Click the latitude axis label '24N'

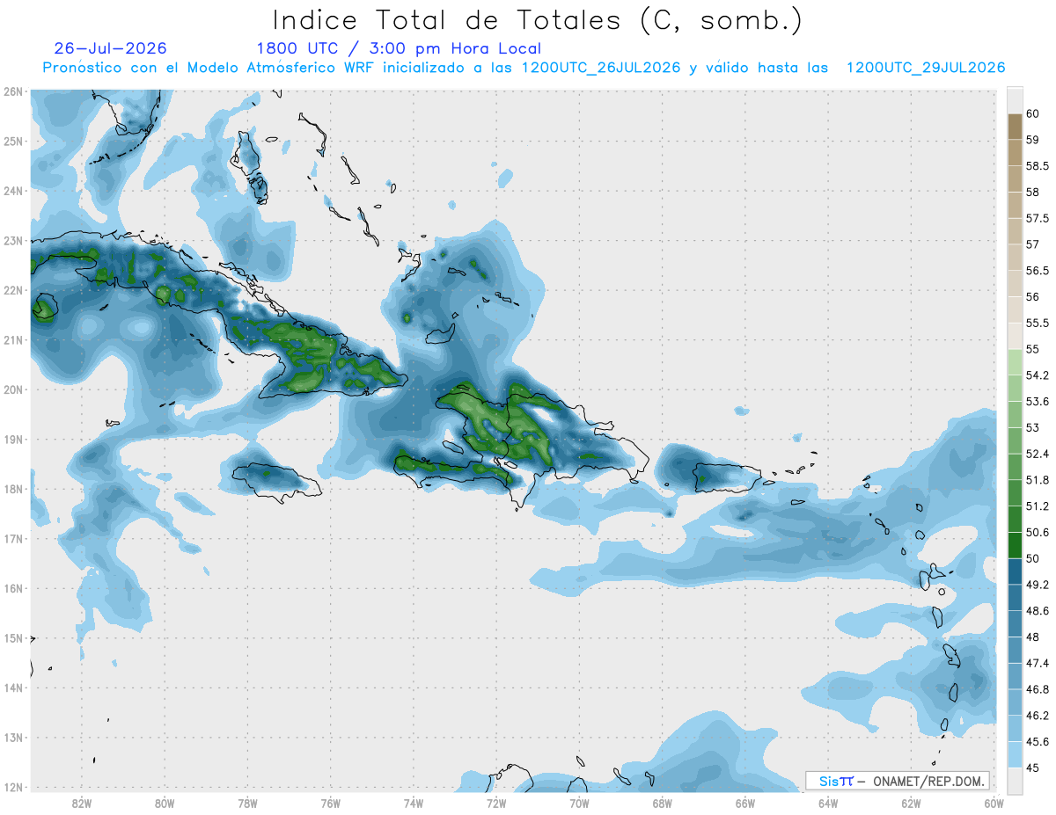point(12,191)
